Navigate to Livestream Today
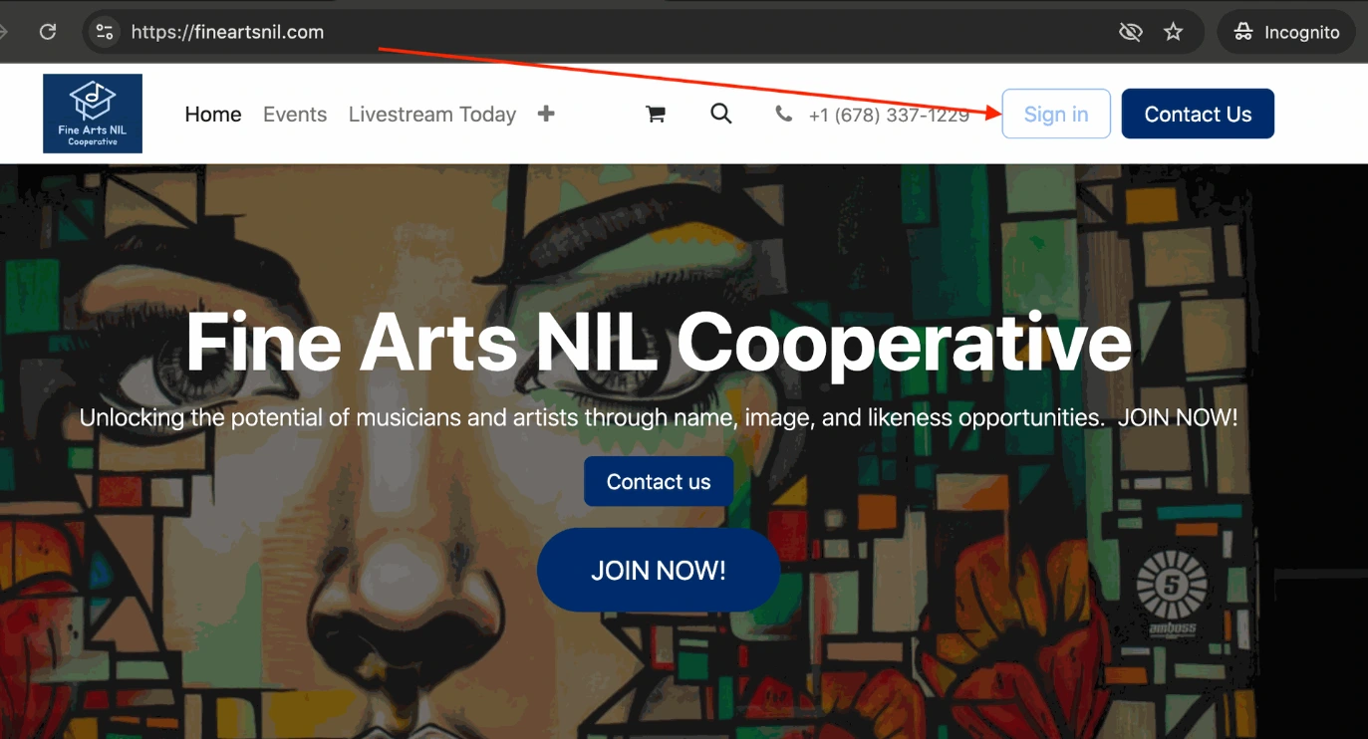Viewport: 1368px width, 739px height. [x=432, y=115]
